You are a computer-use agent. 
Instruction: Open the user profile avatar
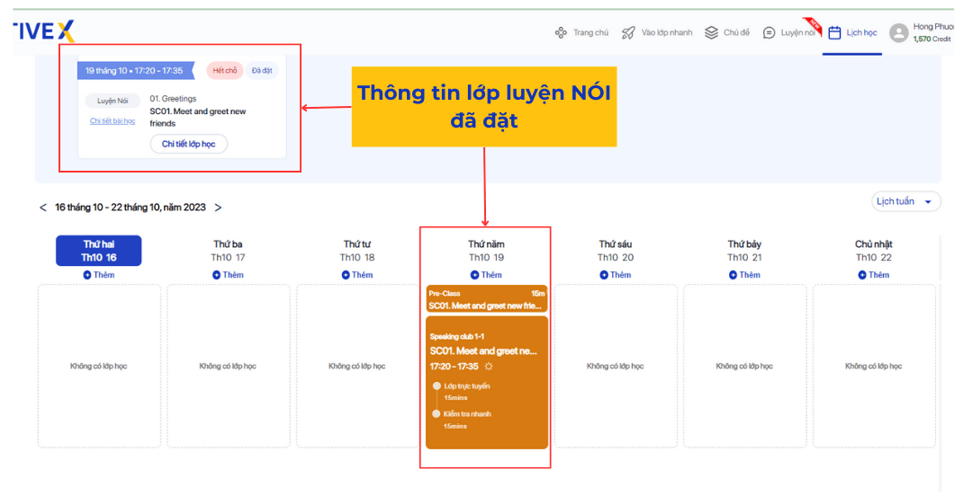click(x=899, y=33)
